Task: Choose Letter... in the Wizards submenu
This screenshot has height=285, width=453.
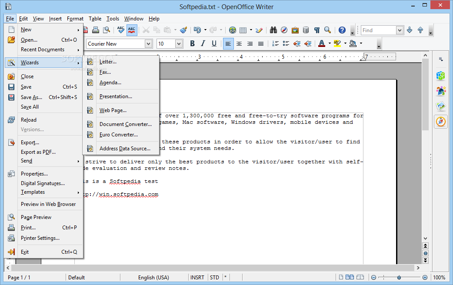Action: [121, 62]
